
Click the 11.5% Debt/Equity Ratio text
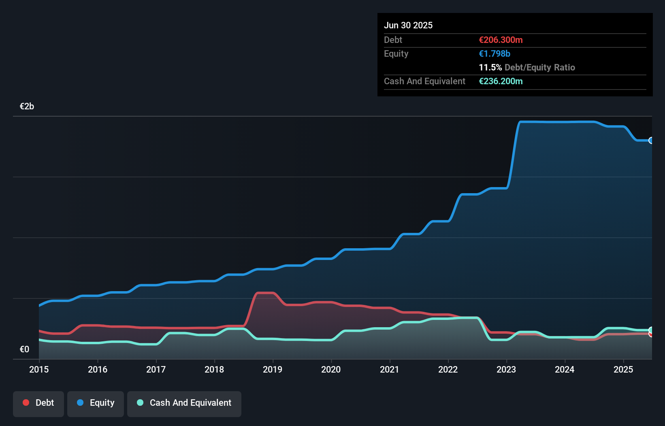pos(527,67)
